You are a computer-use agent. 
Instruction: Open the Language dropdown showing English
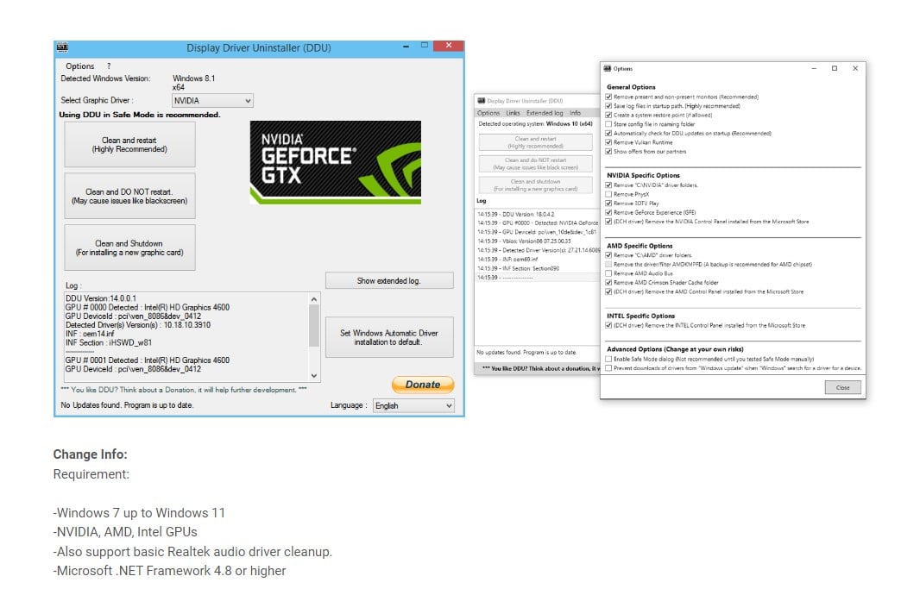413,405
